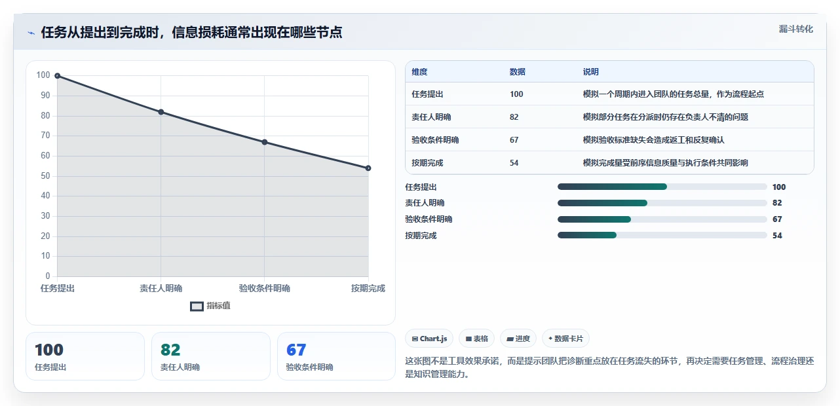This screenshot has width=840, height=406.
Task: Click the icon in the Chart.js tag
Action: (x=415, y=339)
